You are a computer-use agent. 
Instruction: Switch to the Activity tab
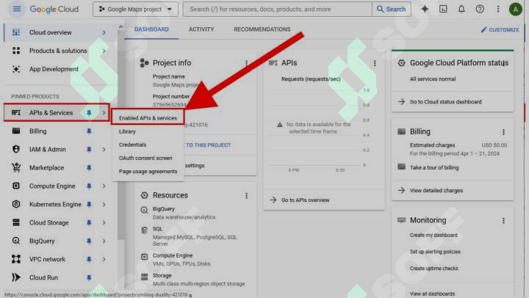201,29
